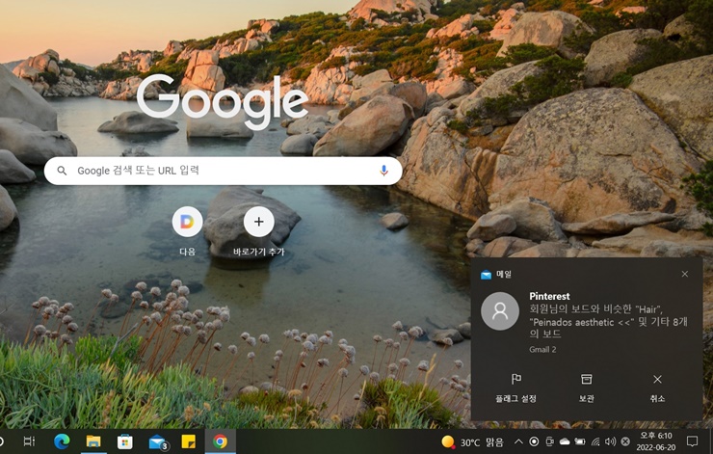Open the OneDrive cloud tray icon
Screen dimensions: 713x454
565,441
